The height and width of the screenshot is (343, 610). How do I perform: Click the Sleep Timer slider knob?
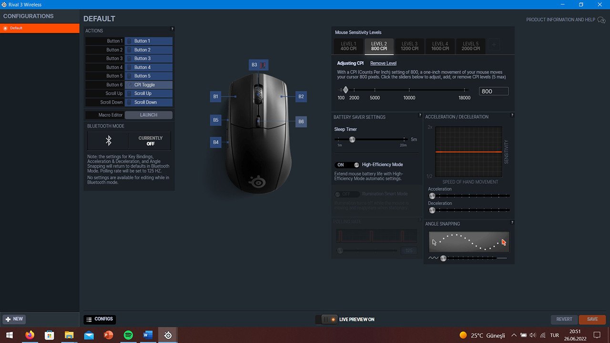coord(352,140)
